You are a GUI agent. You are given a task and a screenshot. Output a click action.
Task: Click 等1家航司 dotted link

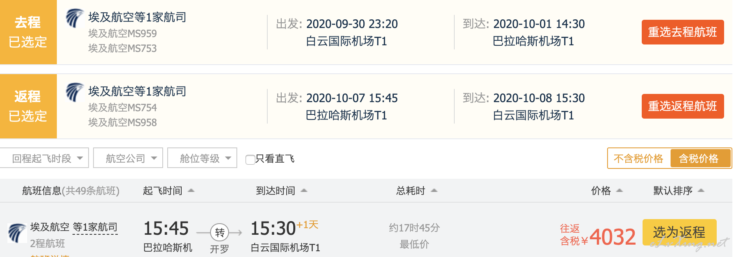(95, 227)
